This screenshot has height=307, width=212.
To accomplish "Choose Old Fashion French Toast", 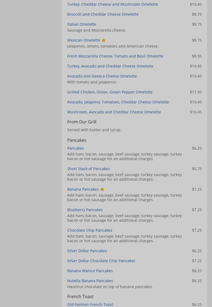I will point(90,305).
